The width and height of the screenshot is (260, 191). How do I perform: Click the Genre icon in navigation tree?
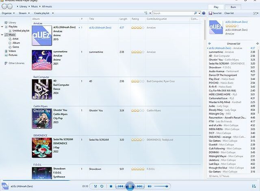point(10,47)
